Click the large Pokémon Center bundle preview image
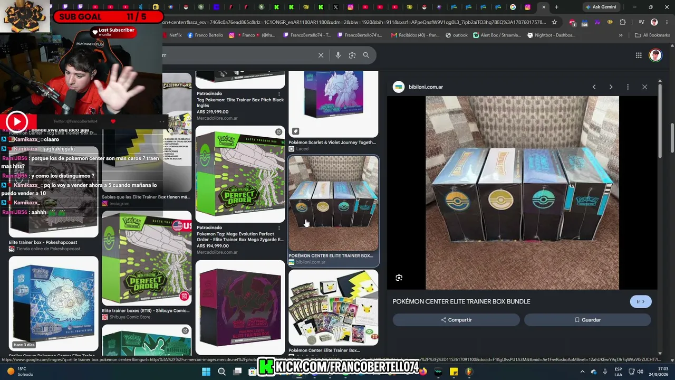 tap(522, 193)
